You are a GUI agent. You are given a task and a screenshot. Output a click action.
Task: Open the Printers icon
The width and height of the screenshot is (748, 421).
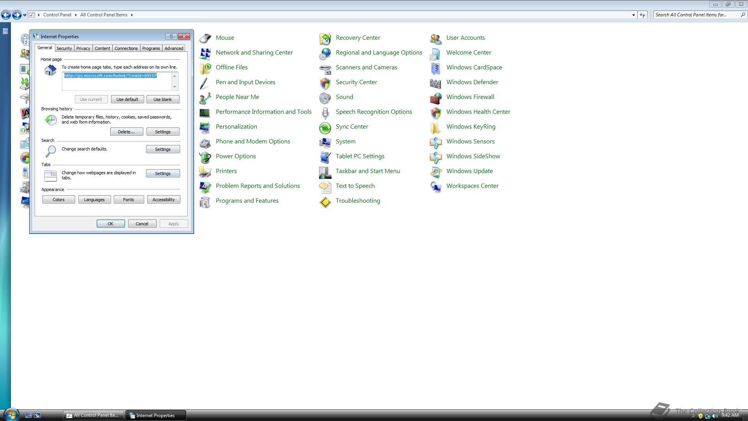tap(205, 172)
